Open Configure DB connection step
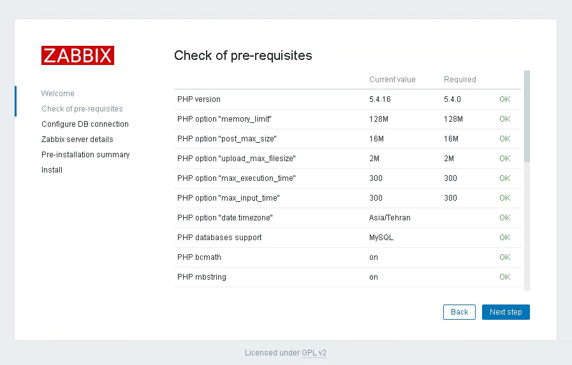 click(x=85, y=124)
